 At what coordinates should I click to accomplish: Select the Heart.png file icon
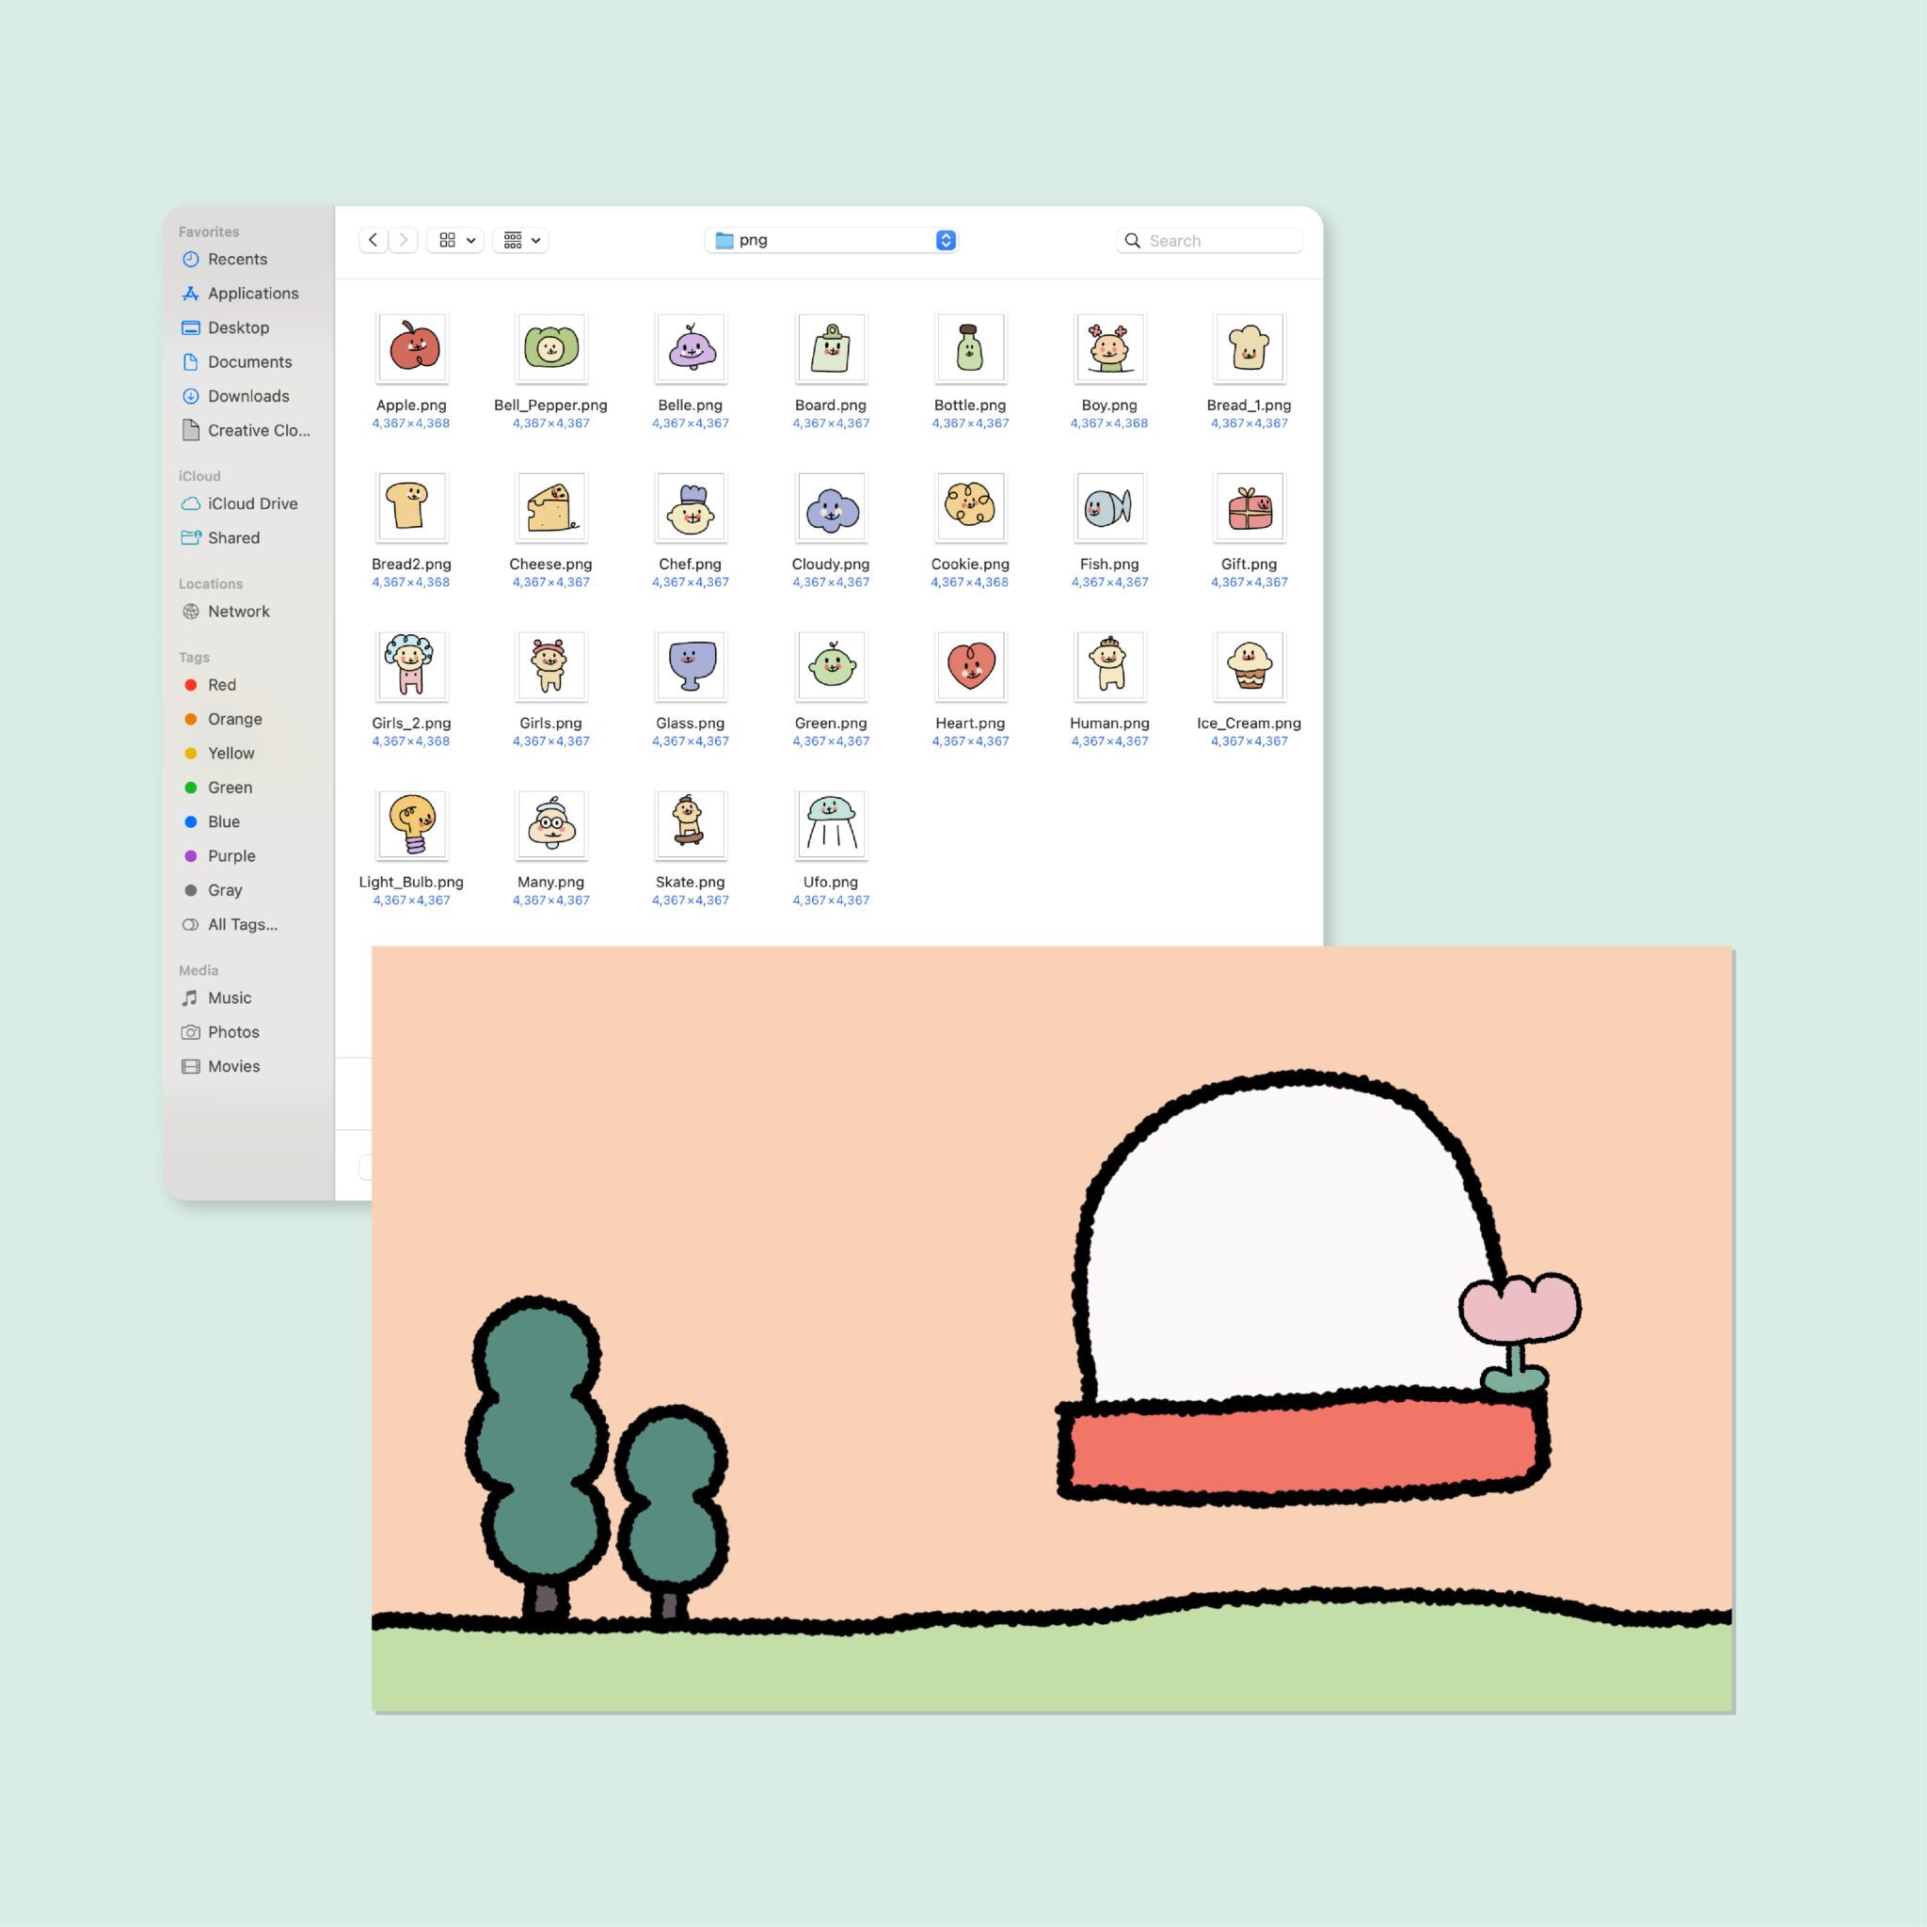(970, 666)
